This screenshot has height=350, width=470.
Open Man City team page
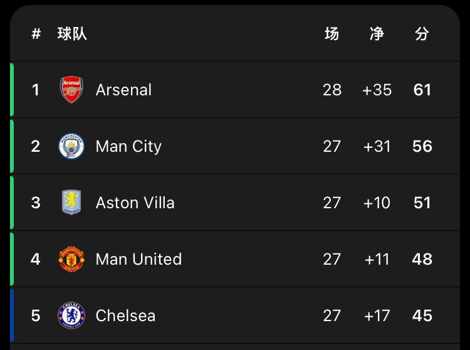coord(128,147)
